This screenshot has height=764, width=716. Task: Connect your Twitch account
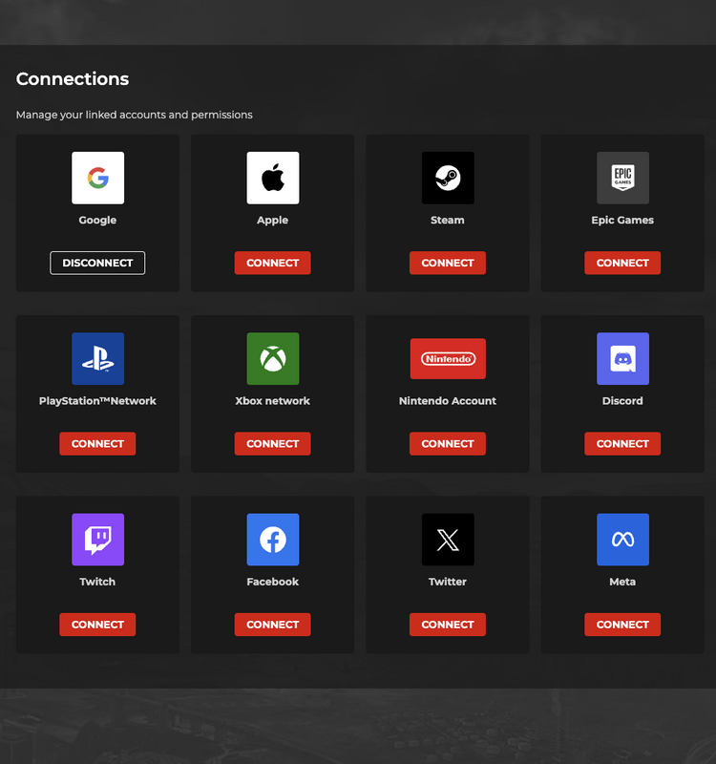[97, 625]
